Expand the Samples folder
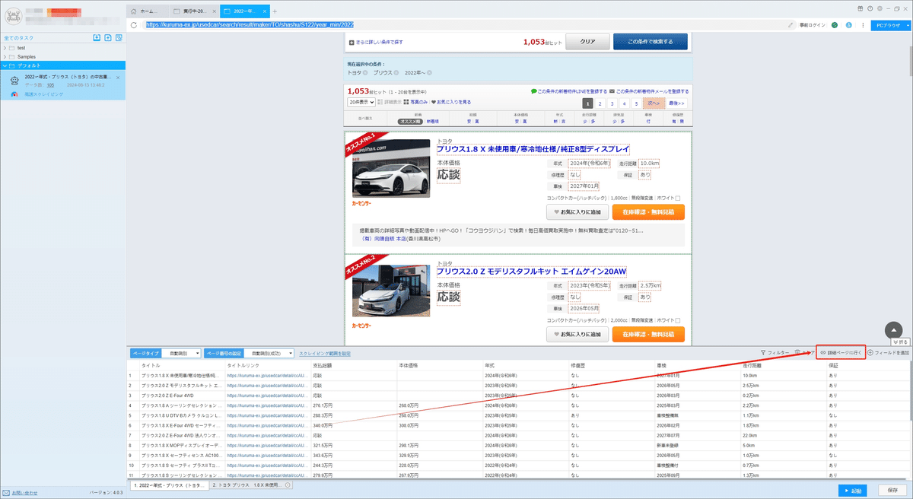The image size is (913, 499). [x=5, y=57]
